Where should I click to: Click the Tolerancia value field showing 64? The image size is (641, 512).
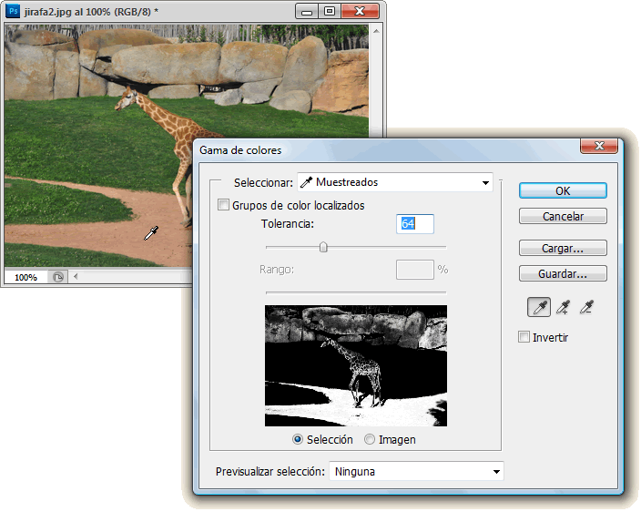click(415, 224)
